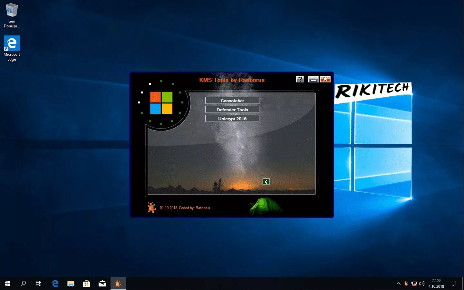
Task: Launch Edge from the taskbar
Action: click(55, 284)
